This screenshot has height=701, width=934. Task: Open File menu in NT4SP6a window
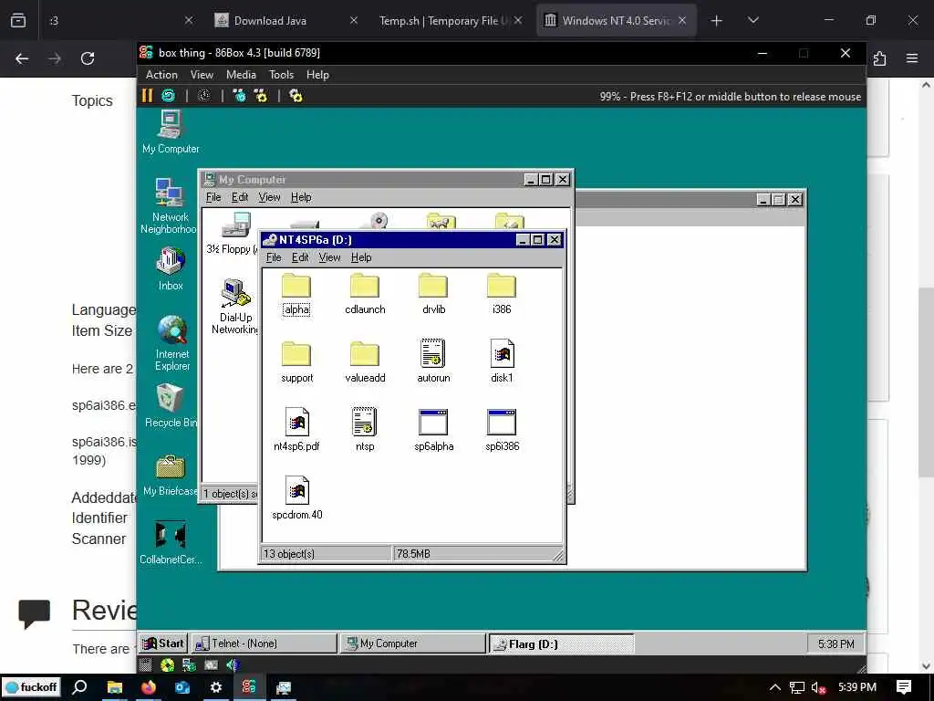click(274, 256)
